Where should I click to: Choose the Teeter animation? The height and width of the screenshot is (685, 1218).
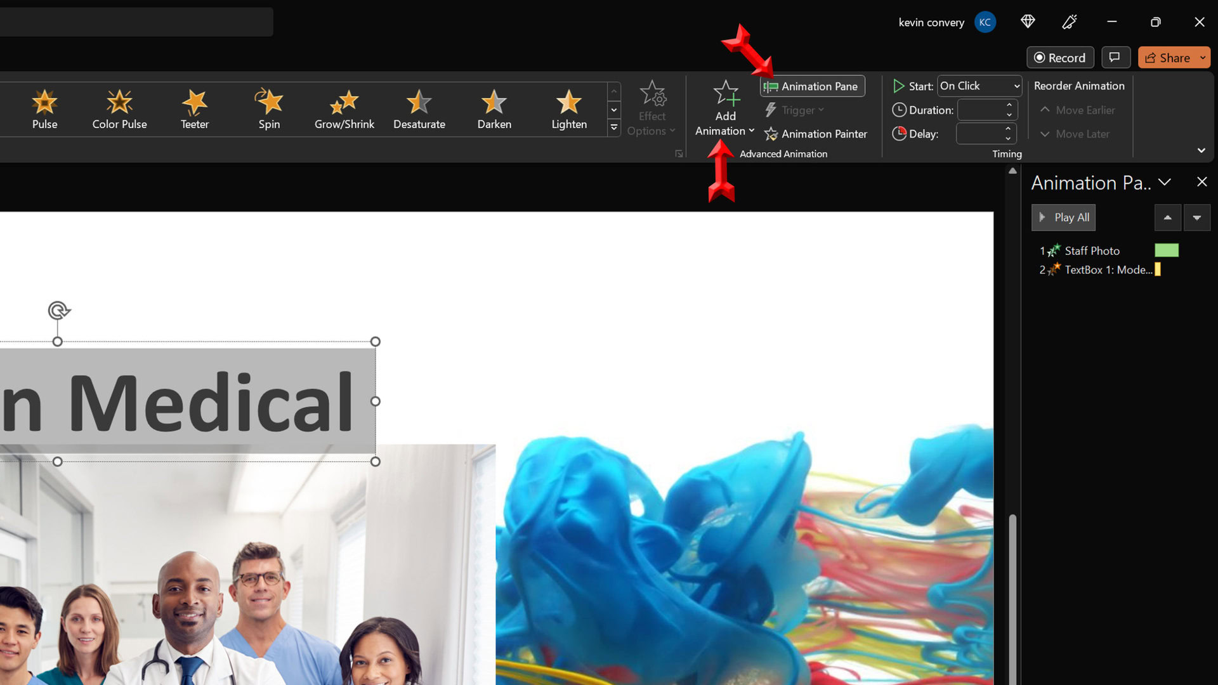click(x=194, y=109)
